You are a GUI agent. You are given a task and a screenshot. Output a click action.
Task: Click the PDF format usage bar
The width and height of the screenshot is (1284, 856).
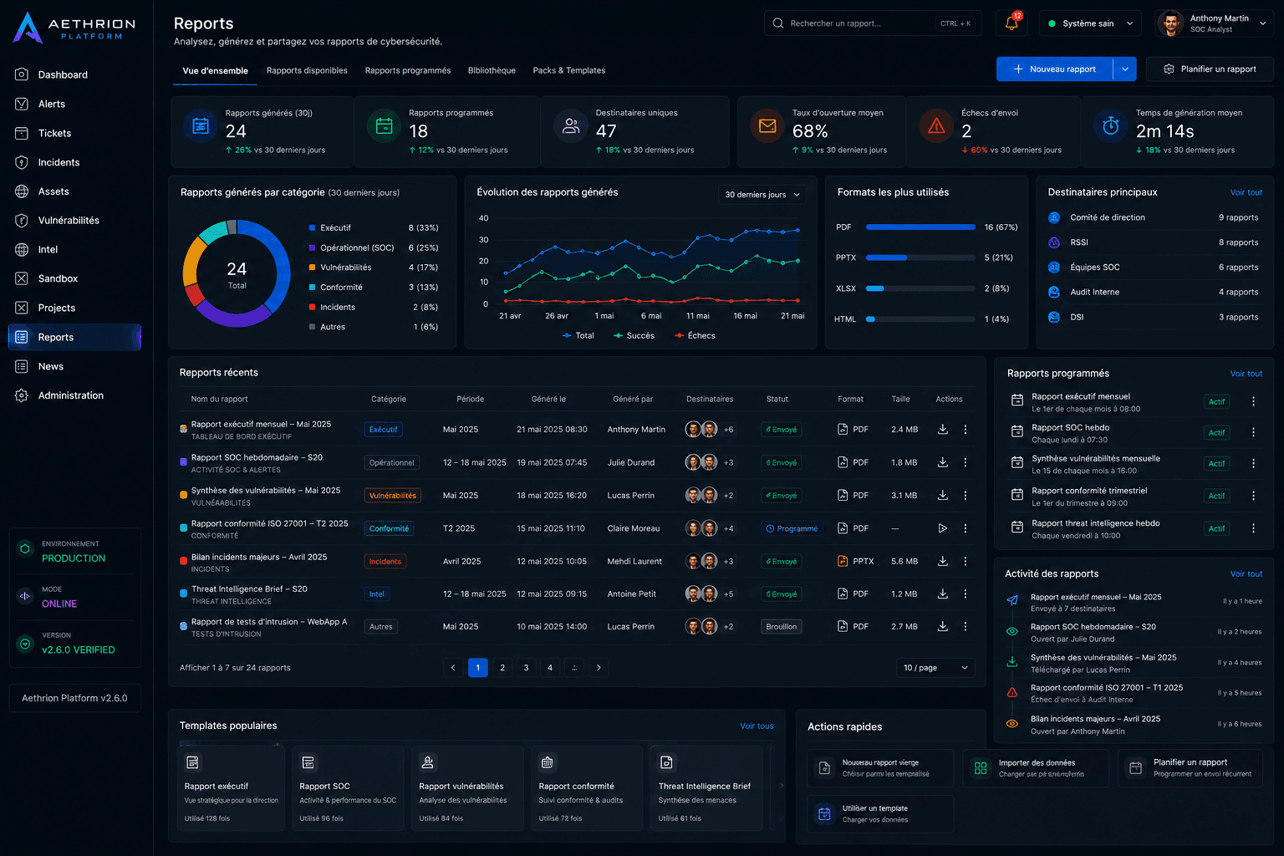pos(920,227)
